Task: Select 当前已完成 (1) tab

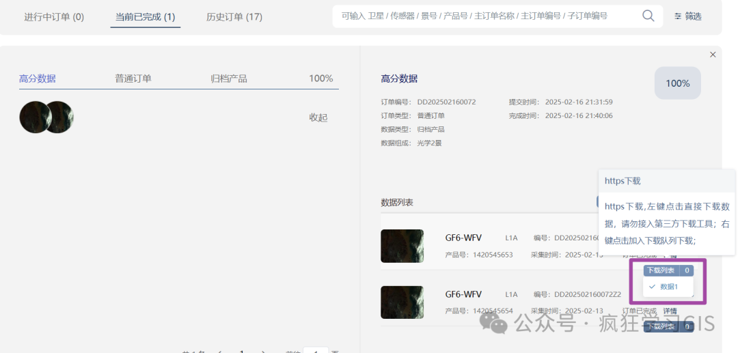Action: 146,17
